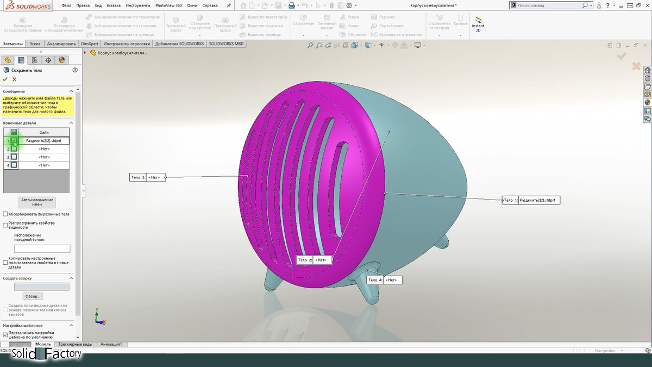Confirm Save Bodies with green checkmark
This screenshot has height=367, width=652.
coord(5,79)
